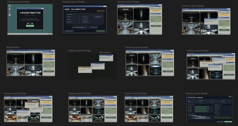Open the dim corridor camera in the popup-free four-camera frame of the top row

(x=125, y=14)
